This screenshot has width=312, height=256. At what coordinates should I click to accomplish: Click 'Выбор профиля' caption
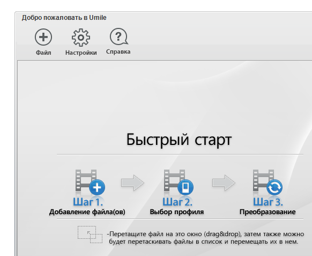click(177, 212)
